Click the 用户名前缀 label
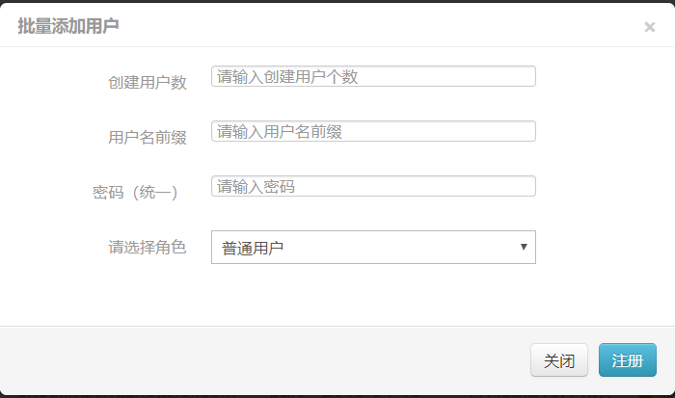The image size is (675, 398). pyautogui.click(x=147, y=137)
